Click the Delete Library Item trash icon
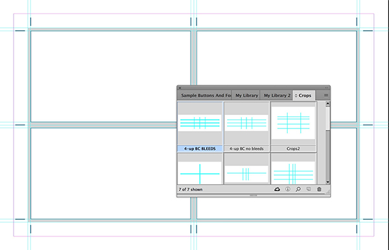 click(x=319, y=189)
